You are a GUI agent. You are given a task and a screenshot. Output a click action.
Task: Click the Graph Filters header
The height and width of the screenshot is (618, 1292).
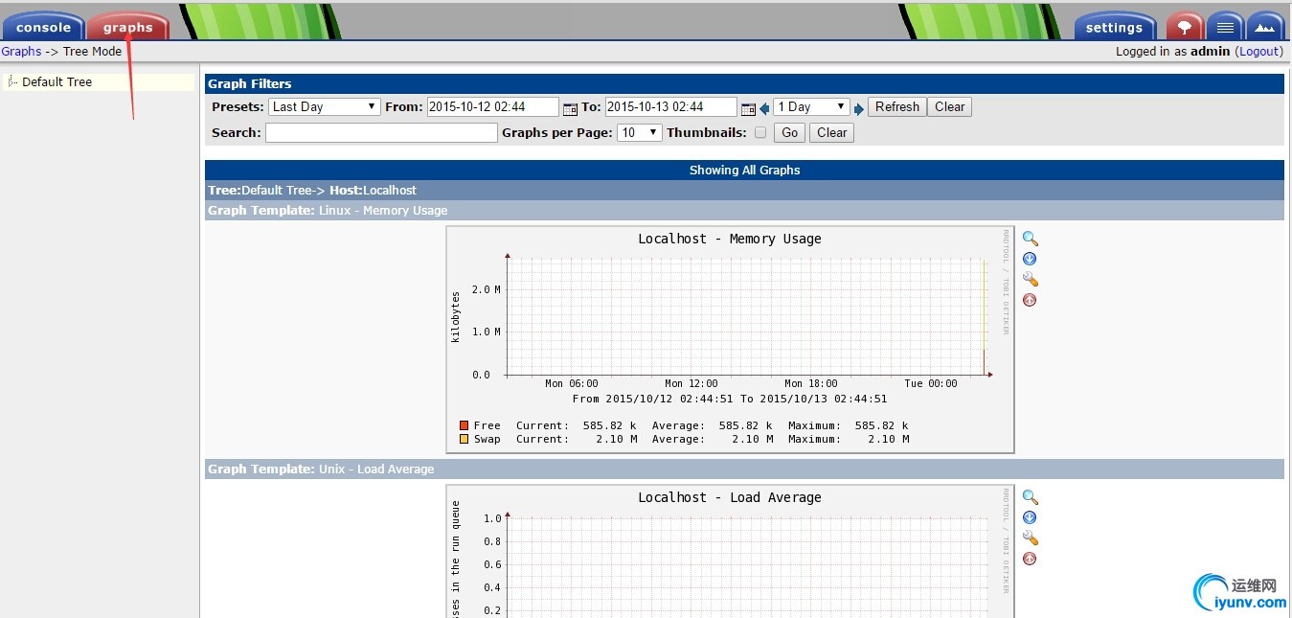click(744, 84)
